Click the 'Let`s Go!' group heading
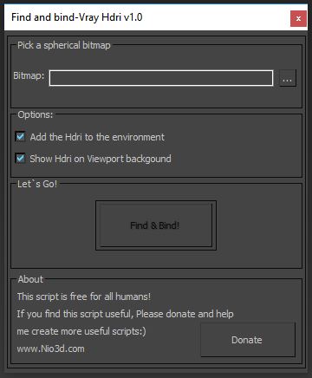Viewport: 312px width, 378px height. pos(37,184)
